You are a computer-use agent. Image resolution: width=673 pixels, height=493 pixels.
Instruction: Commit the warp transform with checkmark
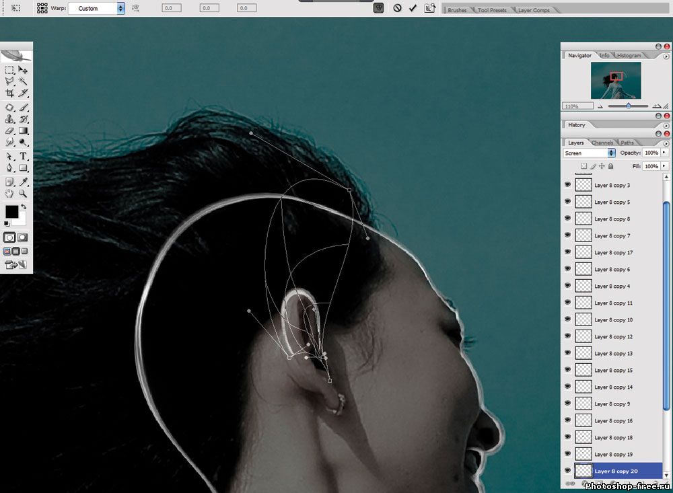click(413, 8)
